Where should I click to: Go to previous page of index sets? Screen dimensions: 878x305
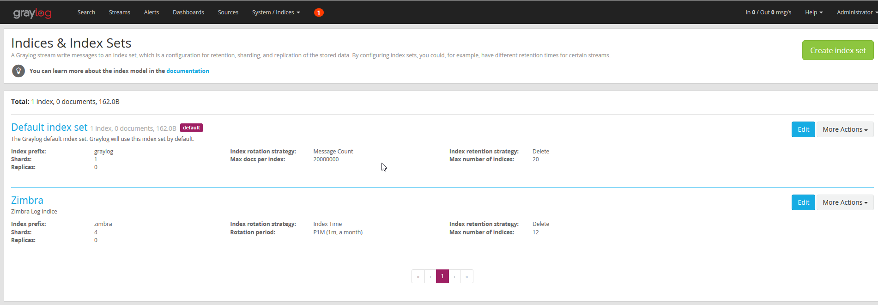pos(430,276)
